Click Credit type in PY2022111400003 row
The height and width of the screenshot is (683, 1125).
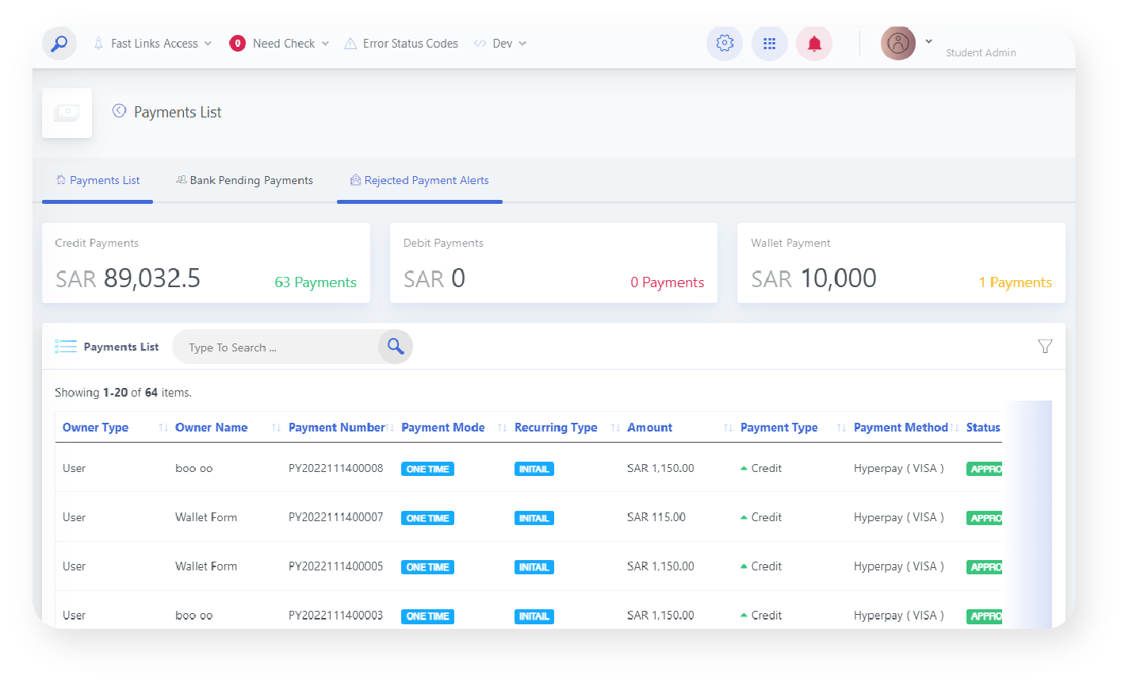761,616
